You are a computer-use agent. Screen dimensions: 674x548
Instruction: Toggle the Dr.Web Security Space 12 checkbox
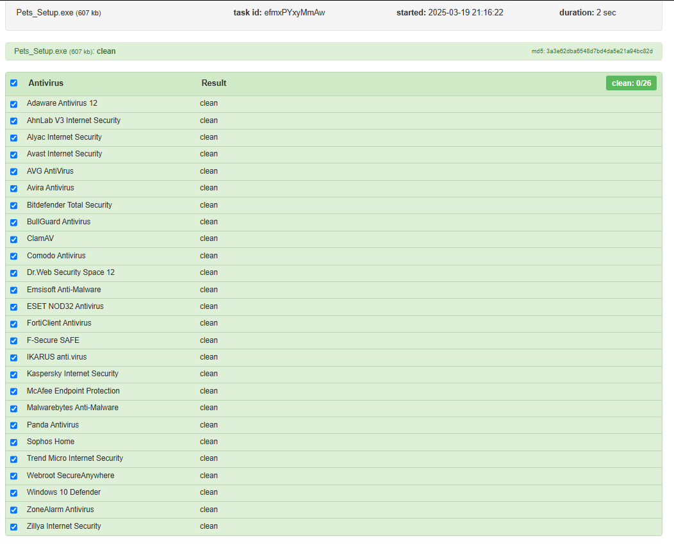point(14,273)
